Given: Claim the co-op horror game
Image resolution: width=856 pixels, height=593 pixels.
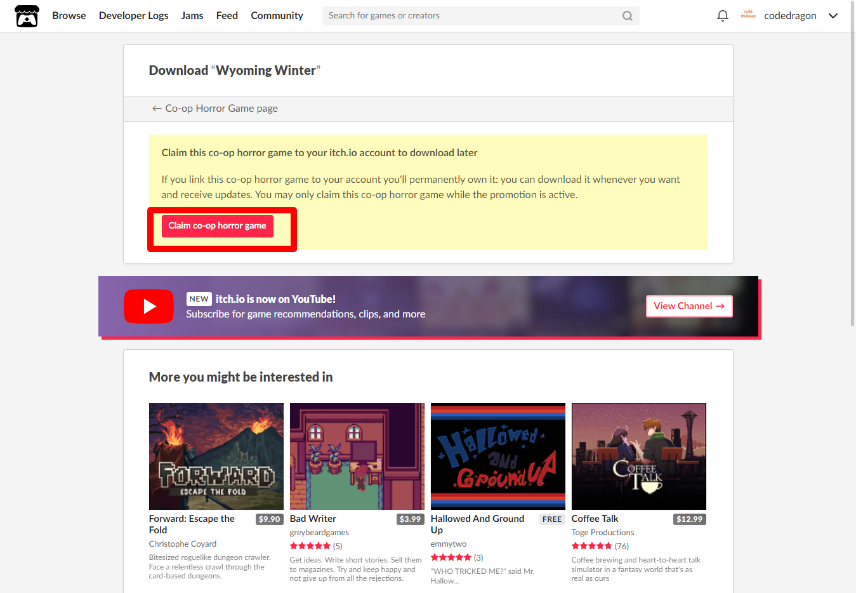Looking at the screenshot, I should pyautogui.click(x=217, y=226).
